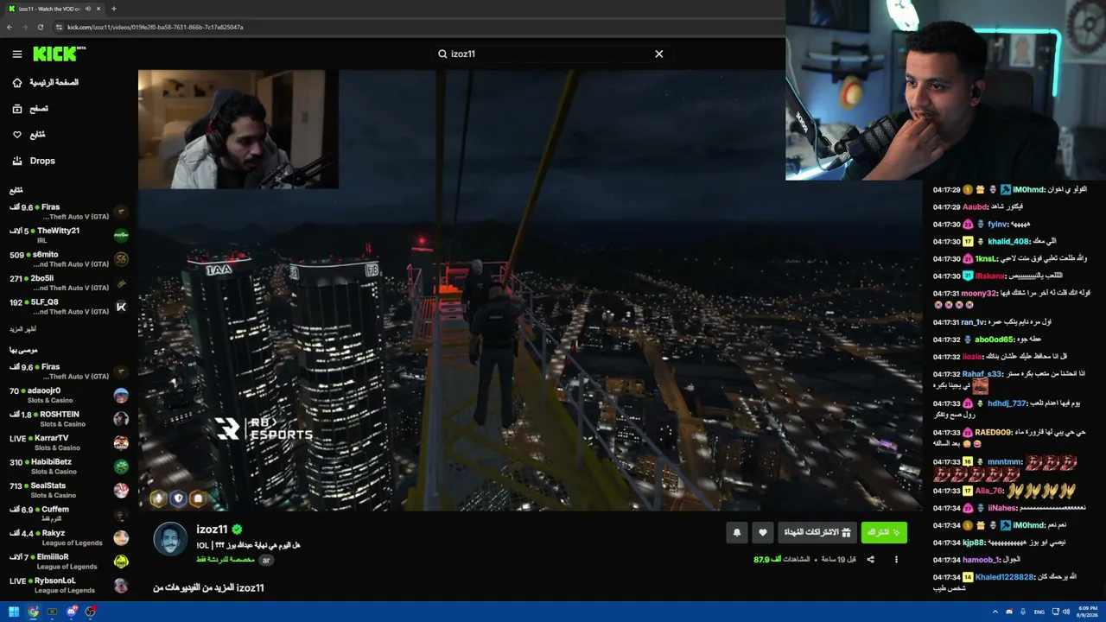The width and height of the screenshot is (1106, 622).
Task: Click chat username moony32
Action: pos(979,293)
